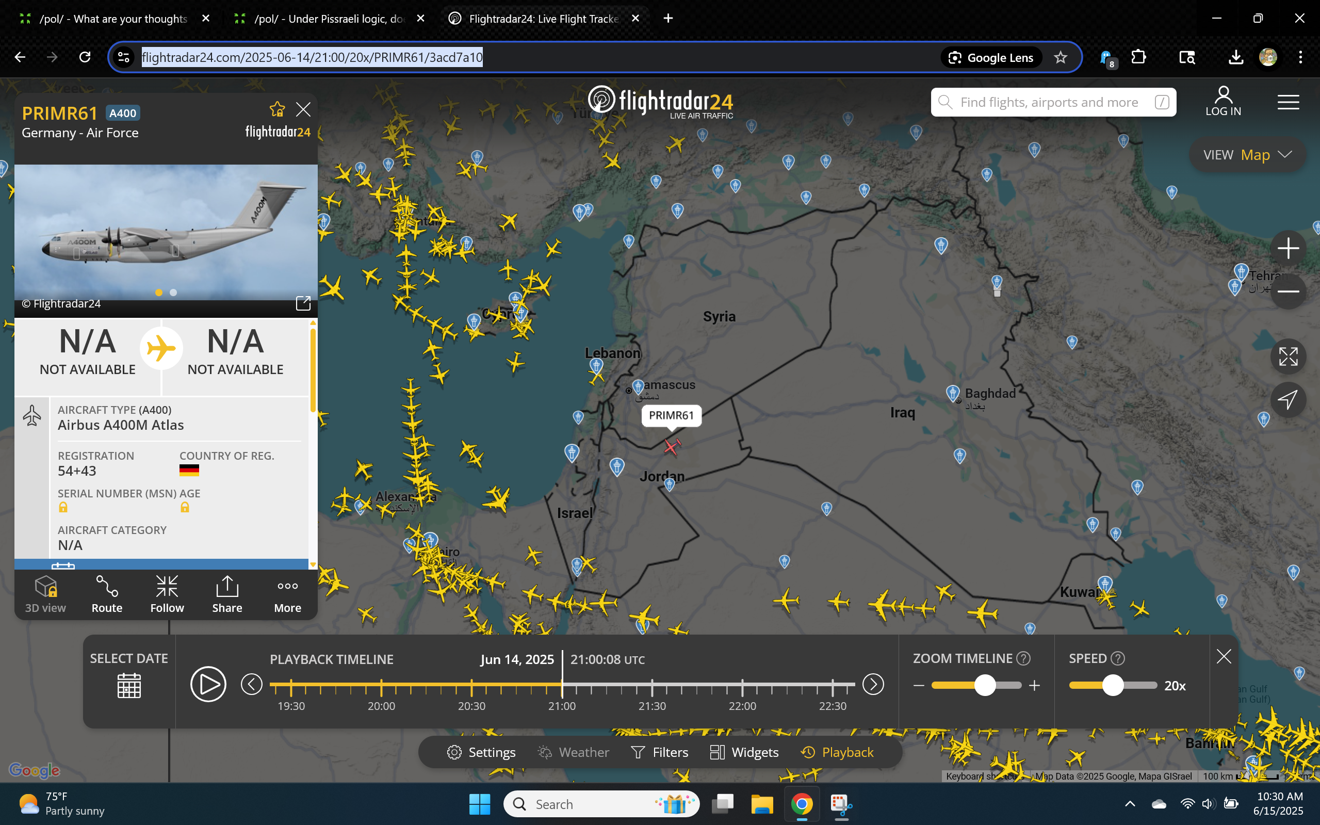The height and width of the screenshot is (825, 1320).
Task: Click the address bar URL
Action: point(312,57)
